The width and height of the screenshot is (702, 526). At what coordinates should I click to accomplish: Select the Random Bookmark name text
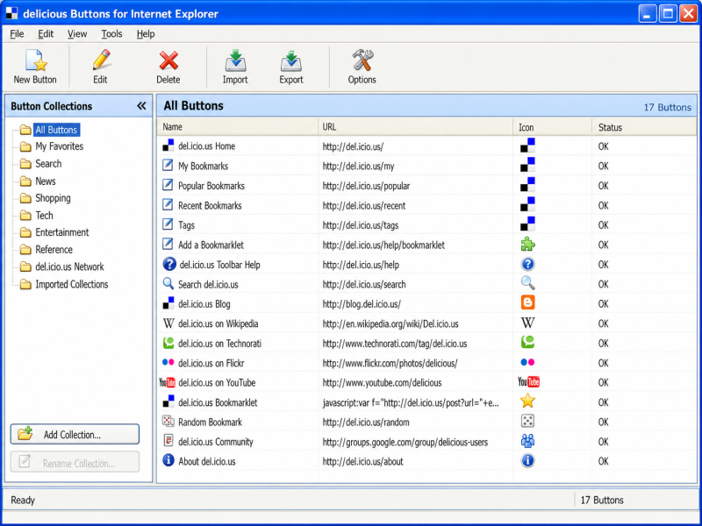[x=210, y=423]
